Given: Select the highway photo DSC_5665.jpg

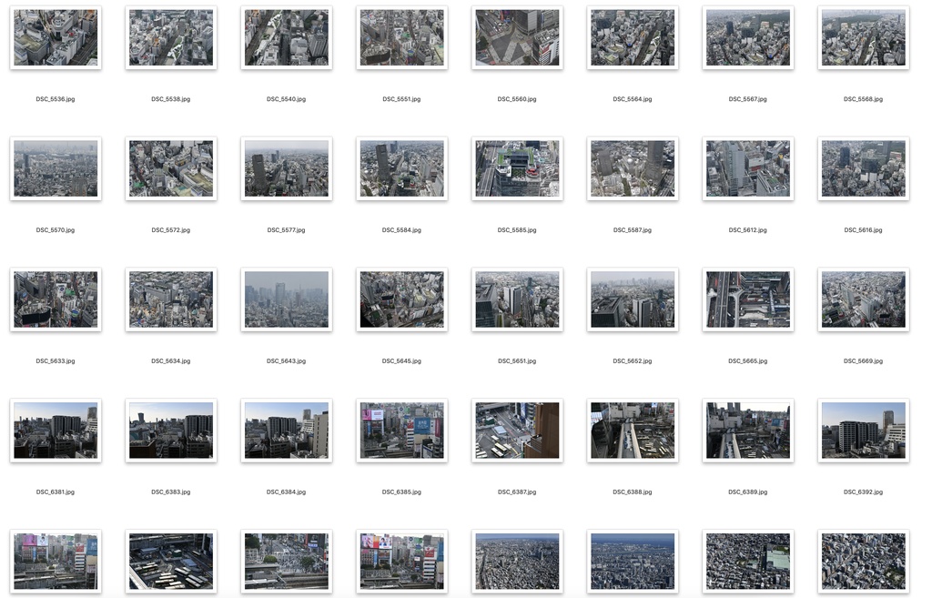Looking at the screenshot, I should pos(747,299).
